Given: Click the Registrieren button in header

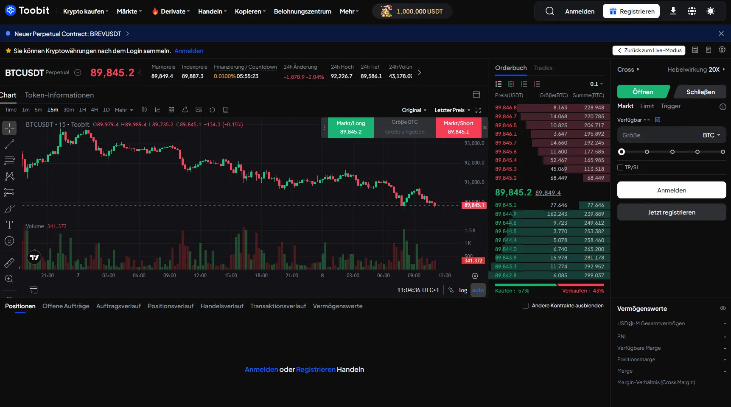Looking at the screenshot, I should point(631,11).
